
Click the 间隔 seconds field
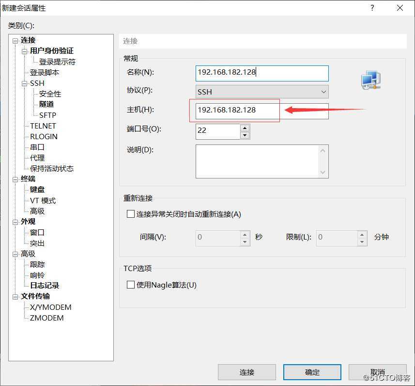coord(218,238)
